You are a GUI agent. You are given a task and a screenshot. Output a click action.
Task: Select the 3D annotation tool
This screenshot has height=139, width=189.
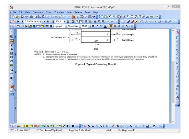[68, 126]
